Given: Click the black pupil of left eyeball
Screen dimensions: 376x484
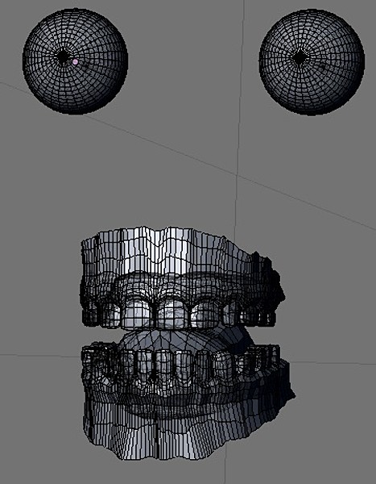Looking at the screenshot, I should click(x=64, y=56).
